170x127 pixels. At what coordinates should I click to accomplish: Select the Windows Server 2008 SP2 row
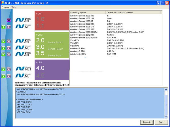[x=116, y=29]
